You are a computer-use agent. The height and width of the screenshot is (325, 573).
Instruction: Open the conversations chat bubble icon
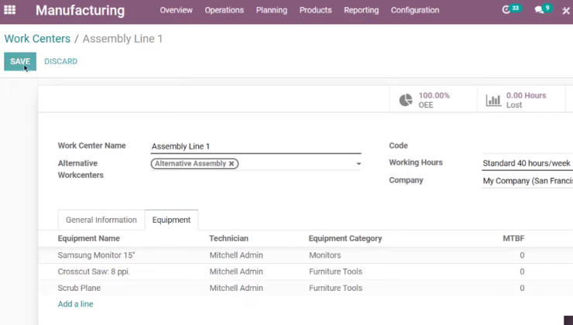click(539, 10)
